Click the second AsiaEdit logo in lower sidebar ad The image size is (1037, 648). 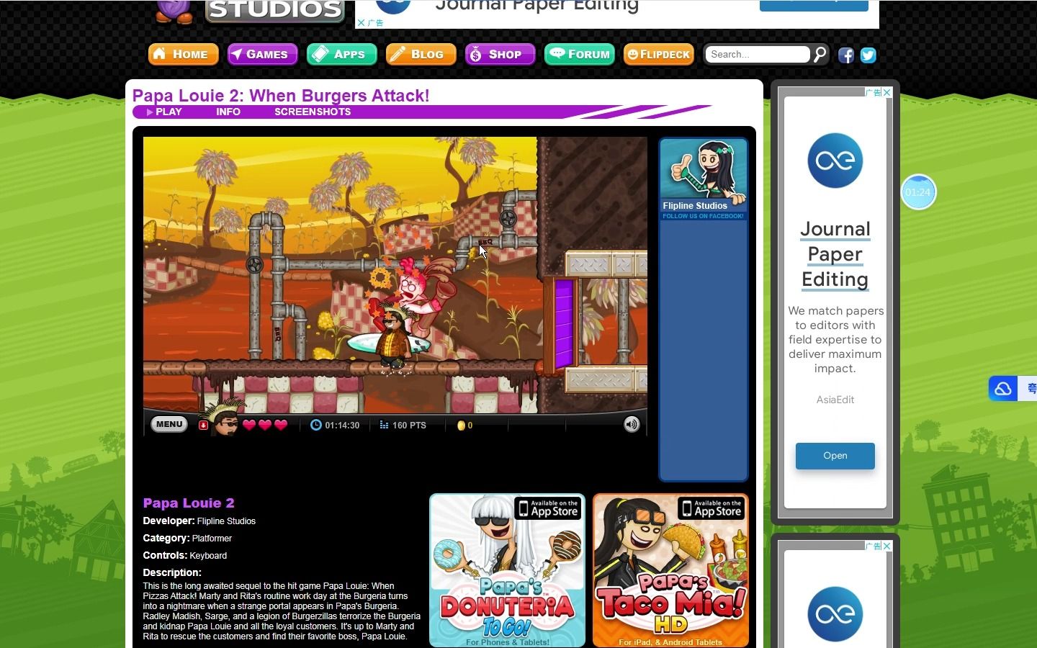pyautogui.click(x=835, y=613)
